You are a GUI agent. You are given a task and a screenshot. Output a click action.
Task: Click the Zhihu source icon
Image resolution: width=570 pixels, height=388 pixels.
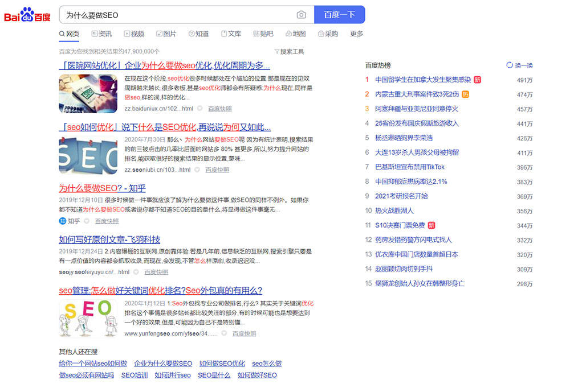(63, 221)
